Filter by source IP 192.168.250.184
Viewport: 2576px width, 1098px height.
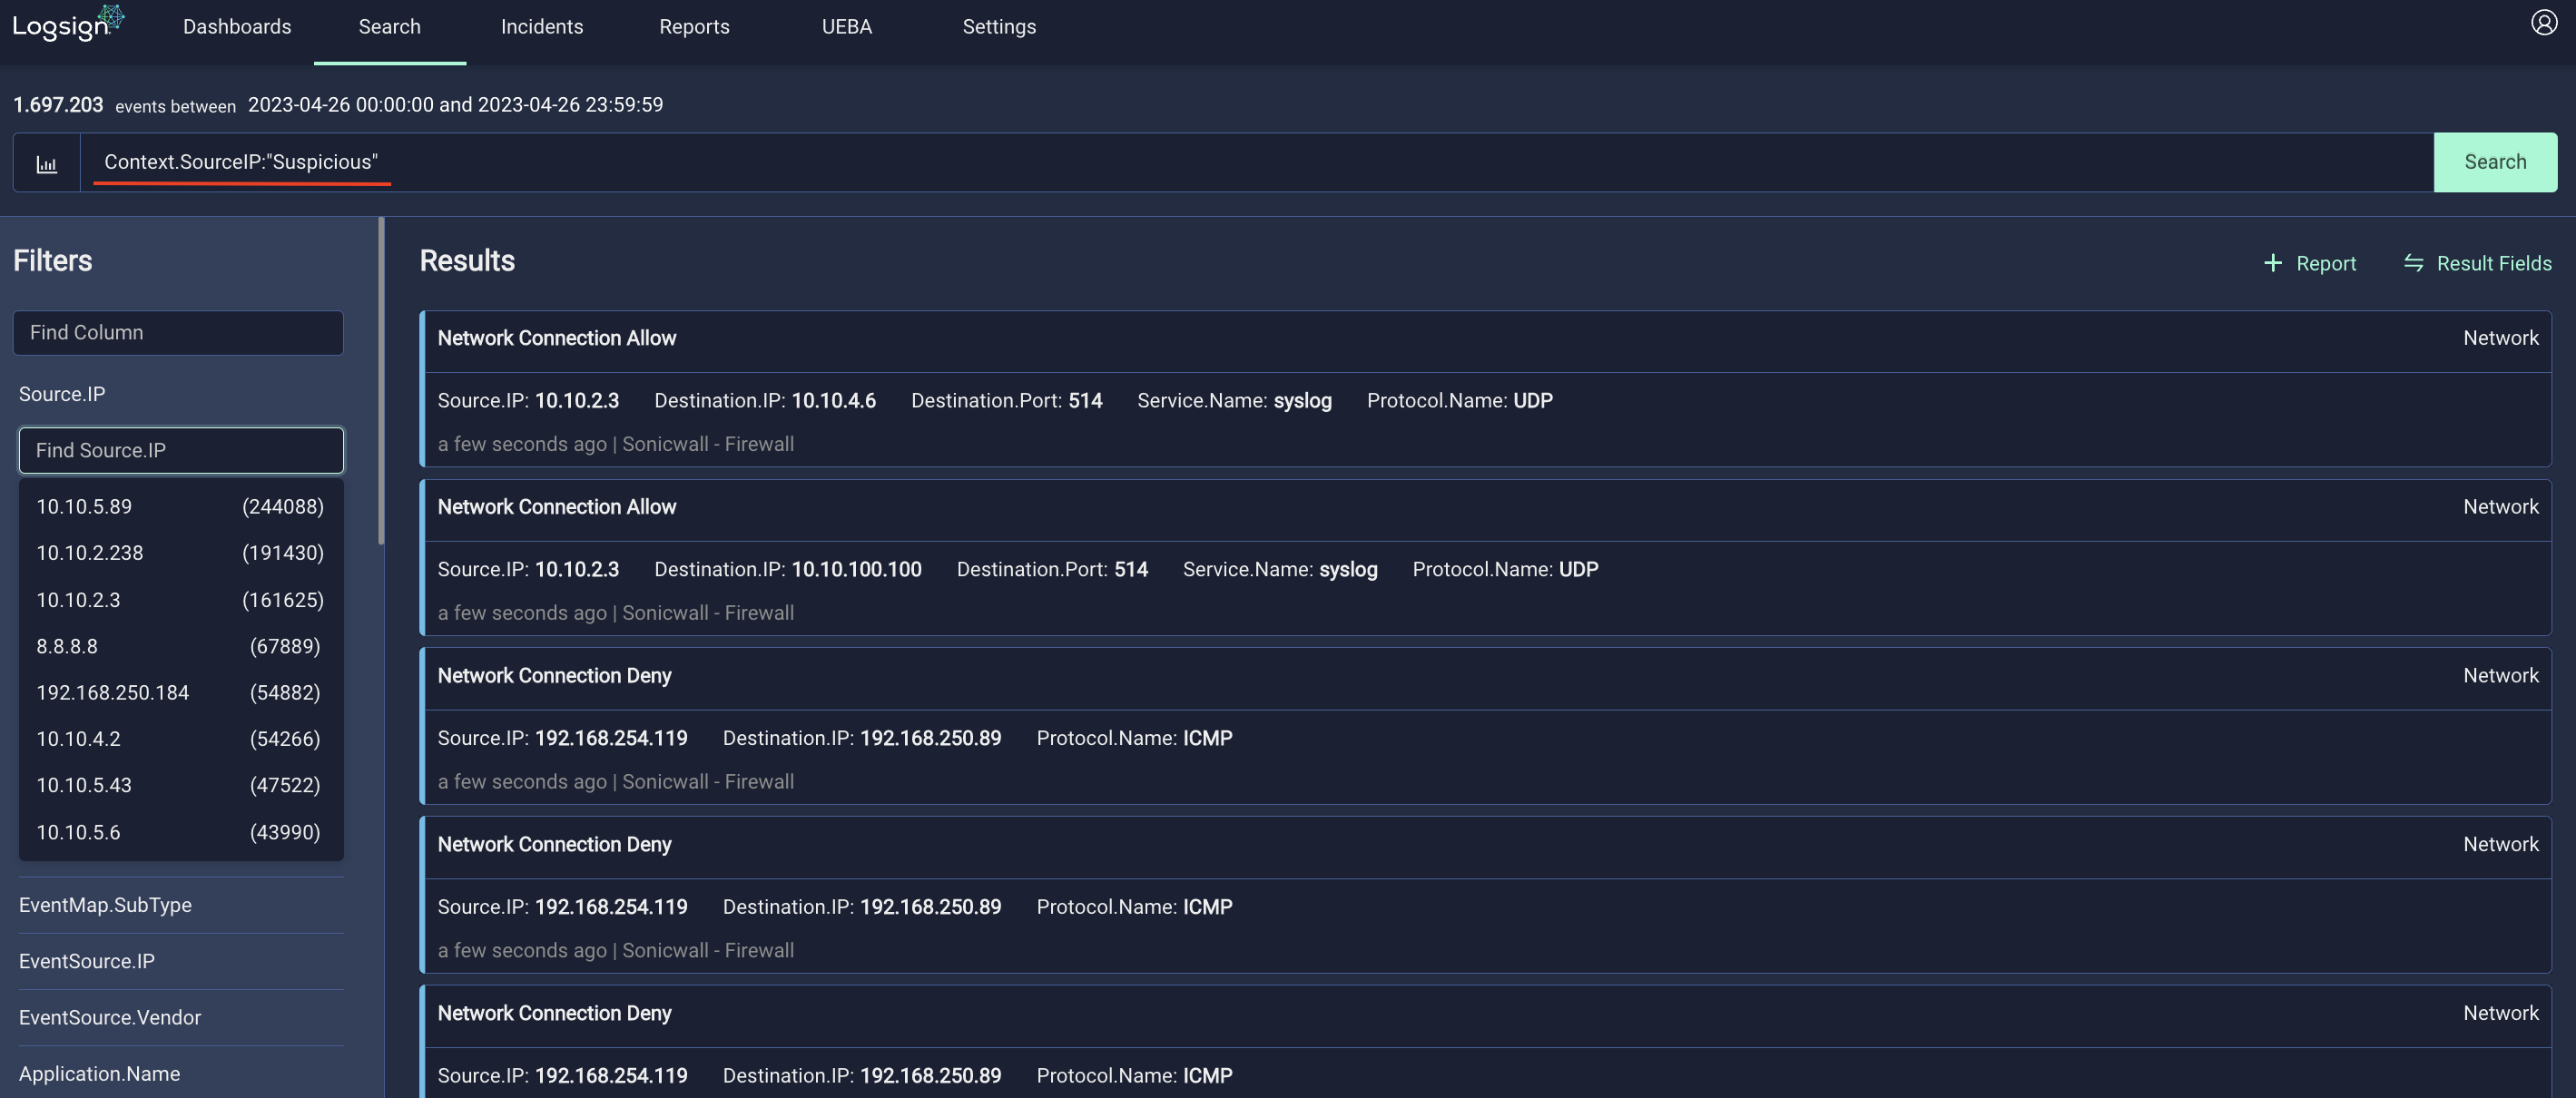(x=181, y=692)
